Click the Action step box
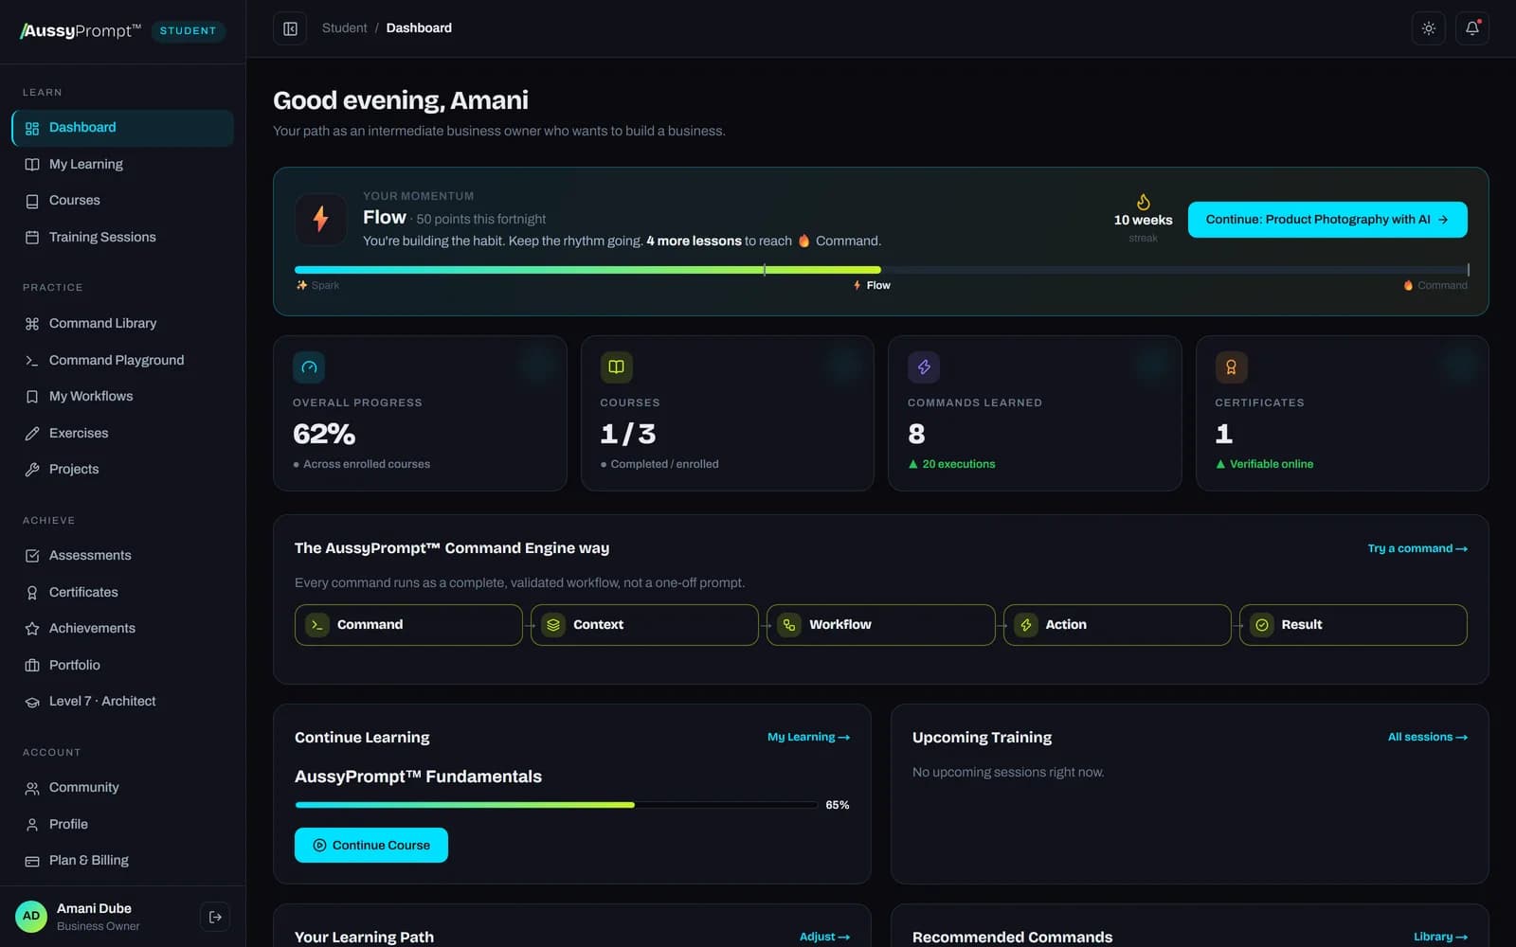1516x947 pixels. point(1117,625)
